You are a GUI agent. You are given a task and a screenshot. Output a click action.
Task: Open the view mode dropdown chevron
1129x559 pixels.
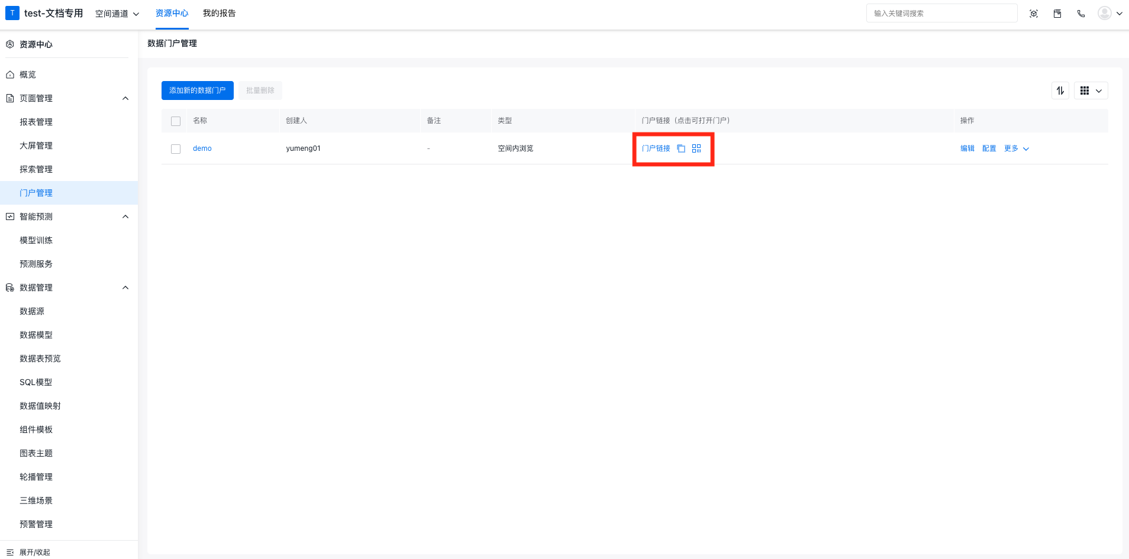pos(1099,91)
